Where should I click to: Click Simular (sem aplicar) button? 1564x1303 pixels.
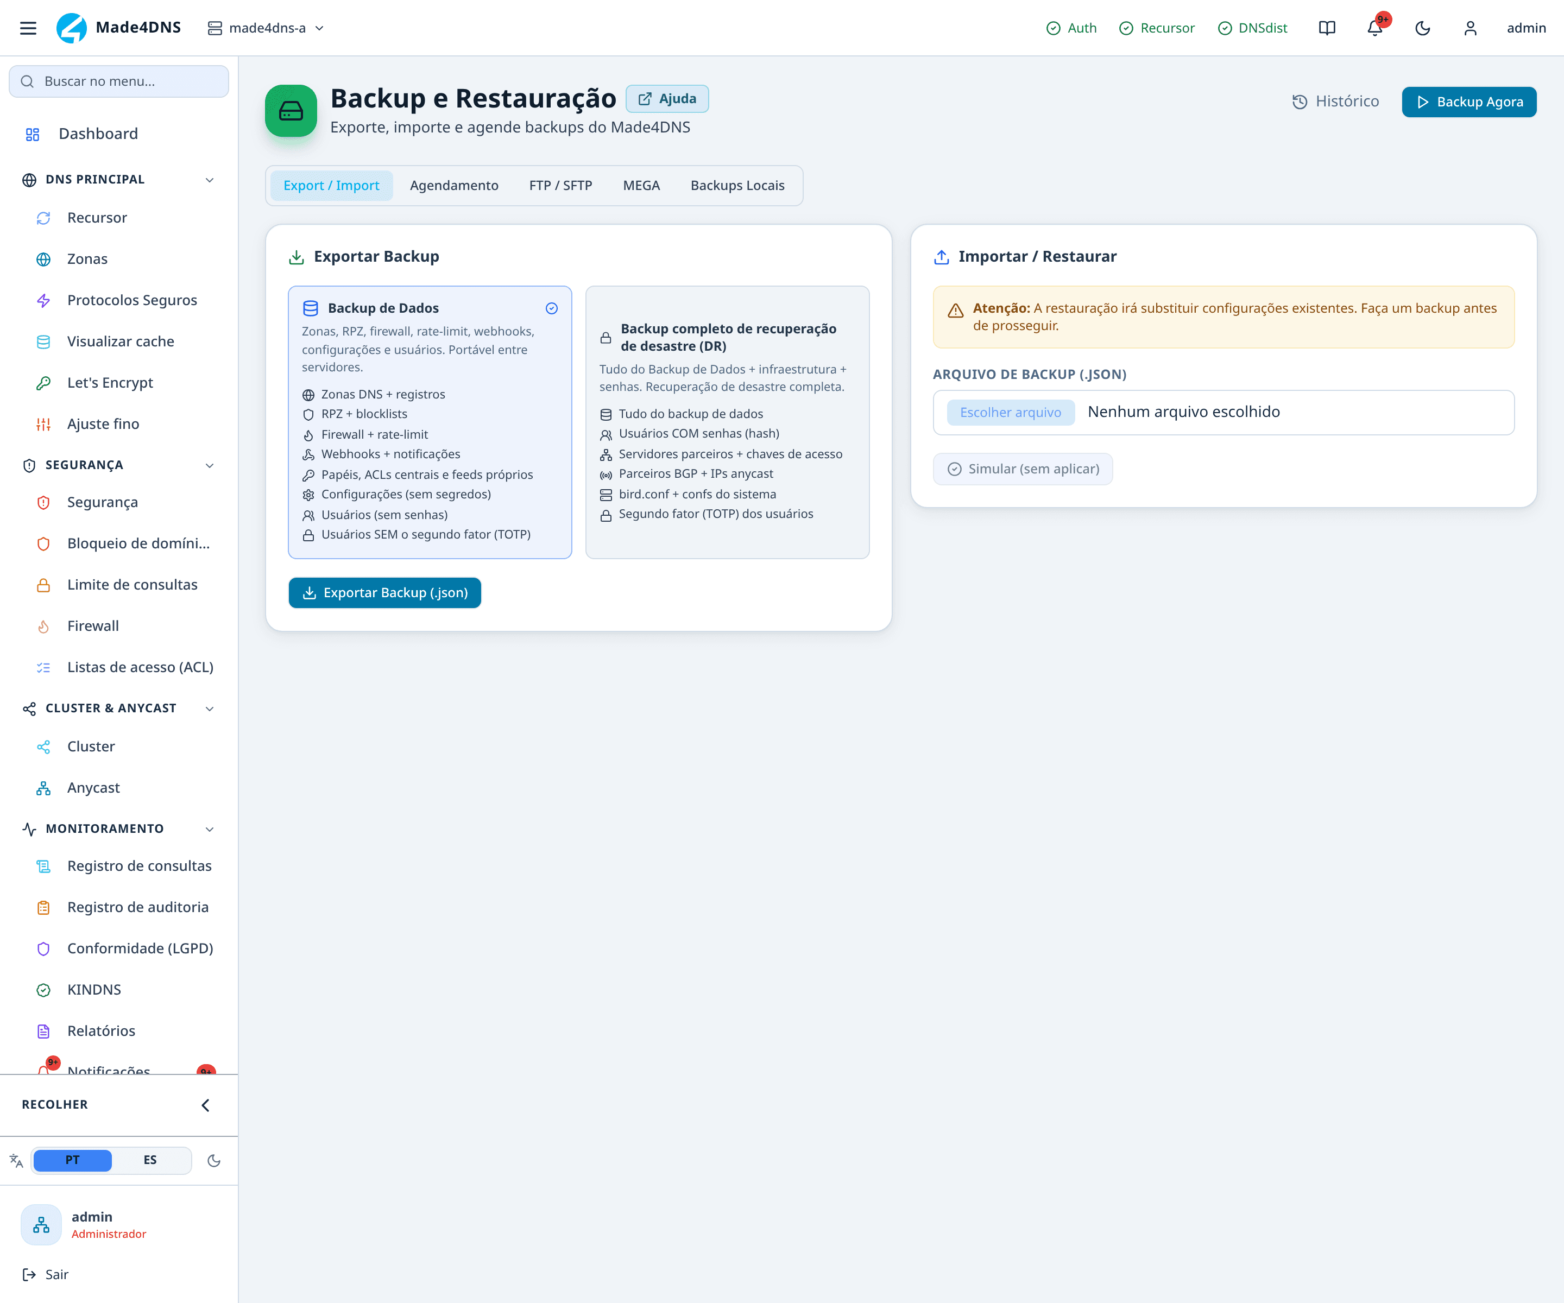pyautogui.click(x=1023, y=469)
